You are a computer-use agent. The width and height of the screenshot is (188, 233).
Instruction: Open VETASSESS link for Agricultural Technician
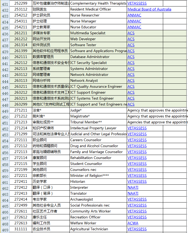(x=137, y=229)
